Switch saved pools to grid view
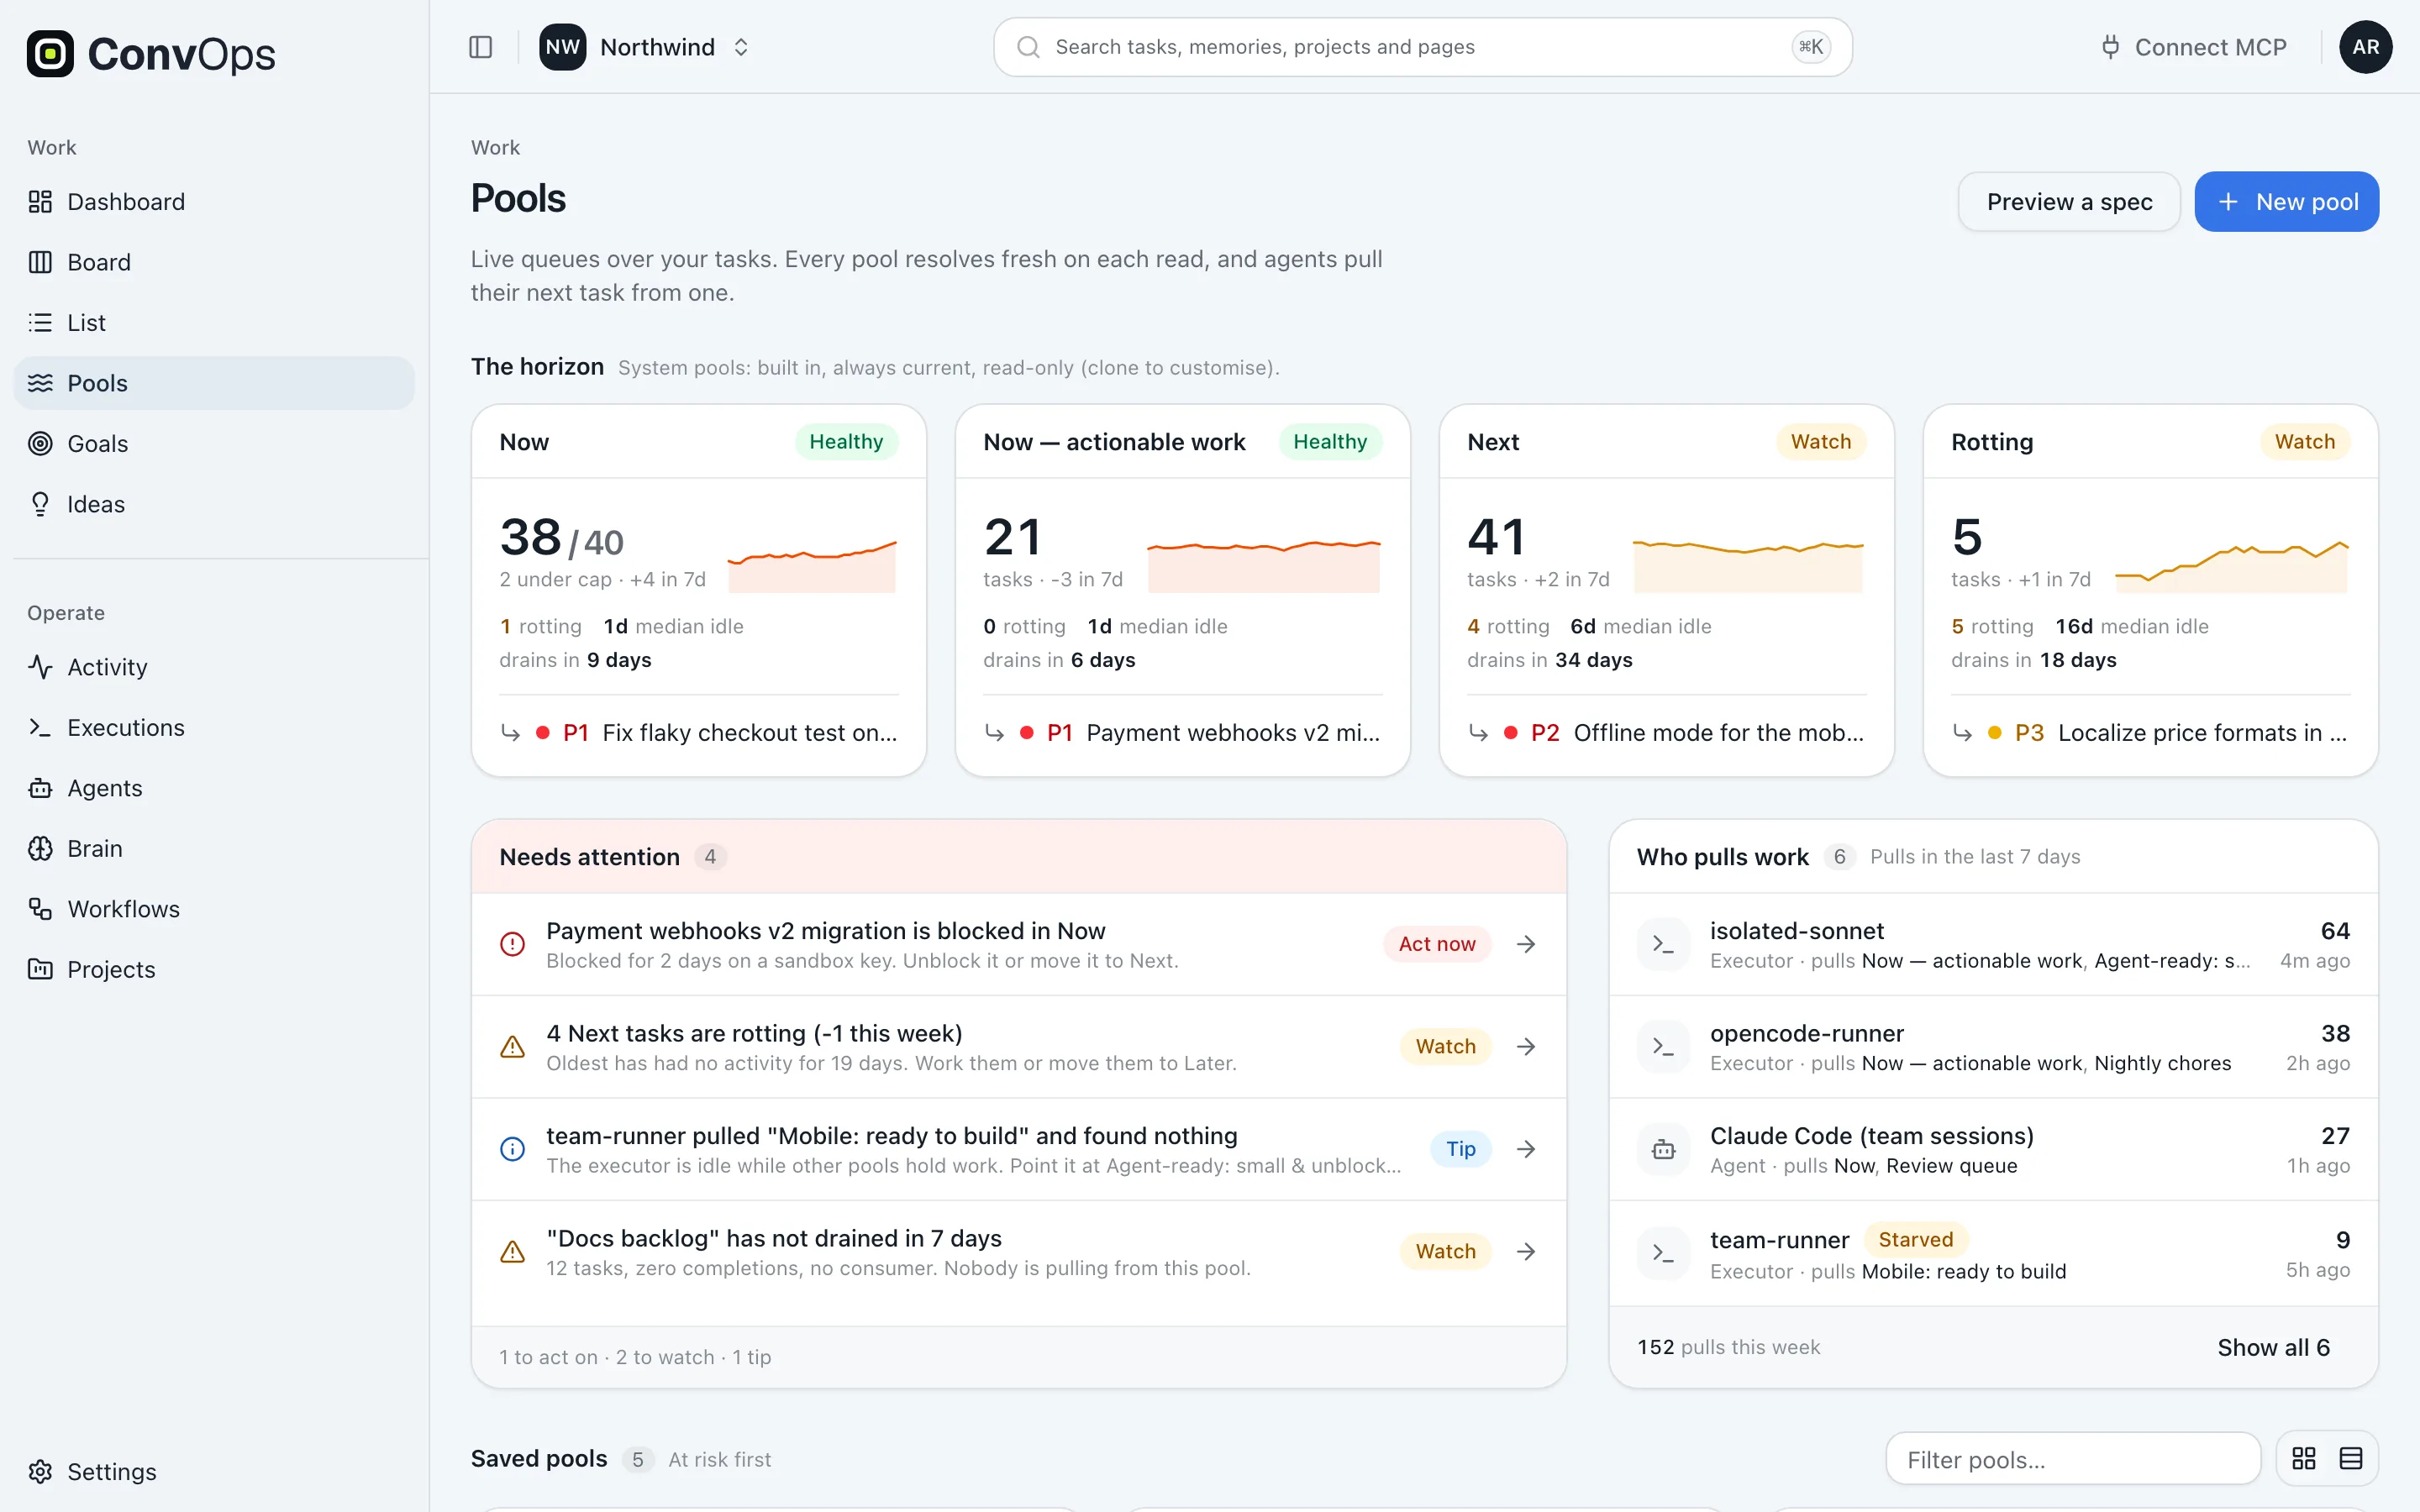This screenshot has width=2420, height=1512. (2304, 1459)
